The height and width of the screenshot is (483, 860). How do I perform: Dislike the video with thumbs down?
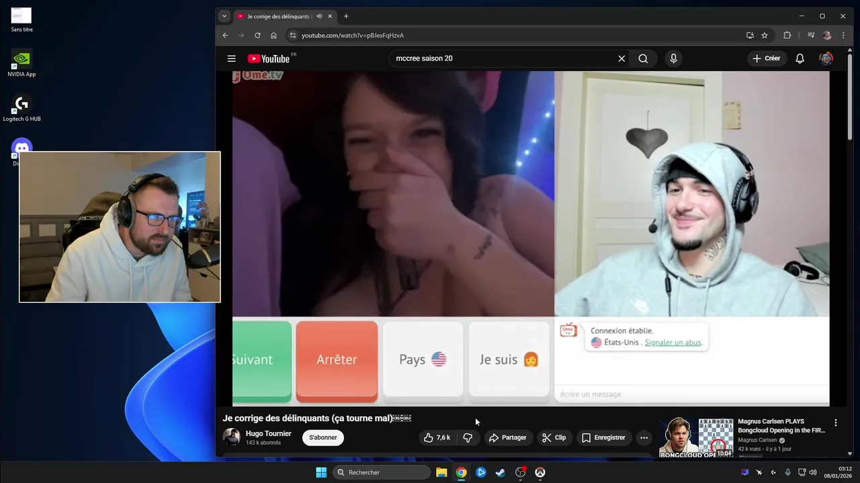(x=468, y=437)
